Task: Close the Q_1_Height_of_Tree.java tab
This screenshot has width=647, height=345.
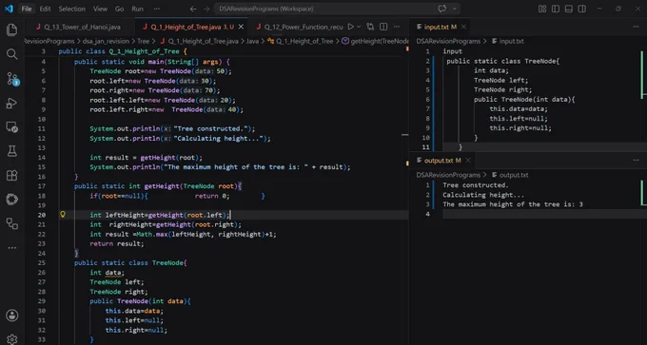Action: point(241,27)
